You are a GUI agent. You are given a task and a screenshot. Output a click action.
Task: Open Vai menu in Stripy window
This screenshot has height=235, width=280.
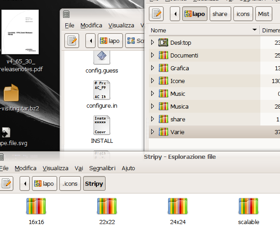point(79,168)
